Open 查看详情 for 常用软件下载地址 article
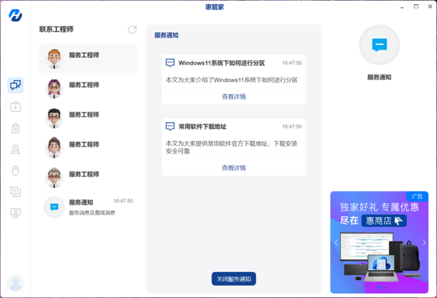 (234, 168)
